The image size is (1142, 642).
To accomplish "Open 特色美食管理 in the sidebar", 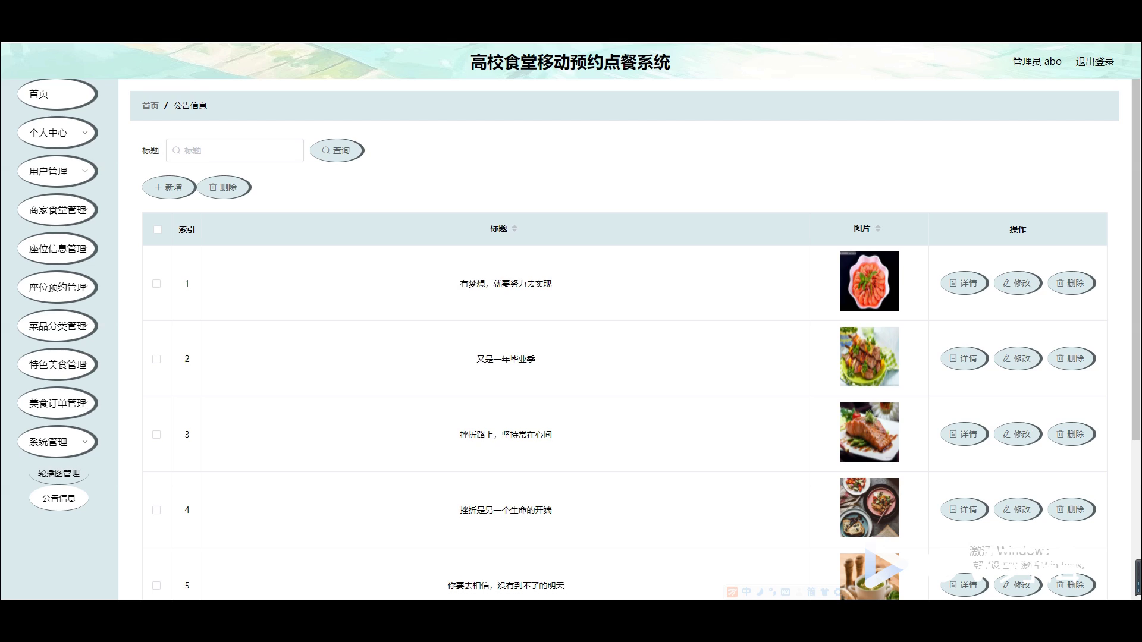I will tap(57, 364).
